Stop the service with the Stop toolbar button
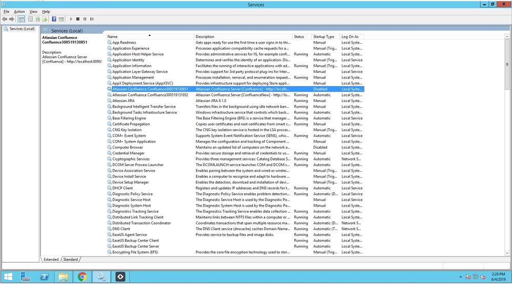Viewport: 512px width, 284px height. [78, 19]
